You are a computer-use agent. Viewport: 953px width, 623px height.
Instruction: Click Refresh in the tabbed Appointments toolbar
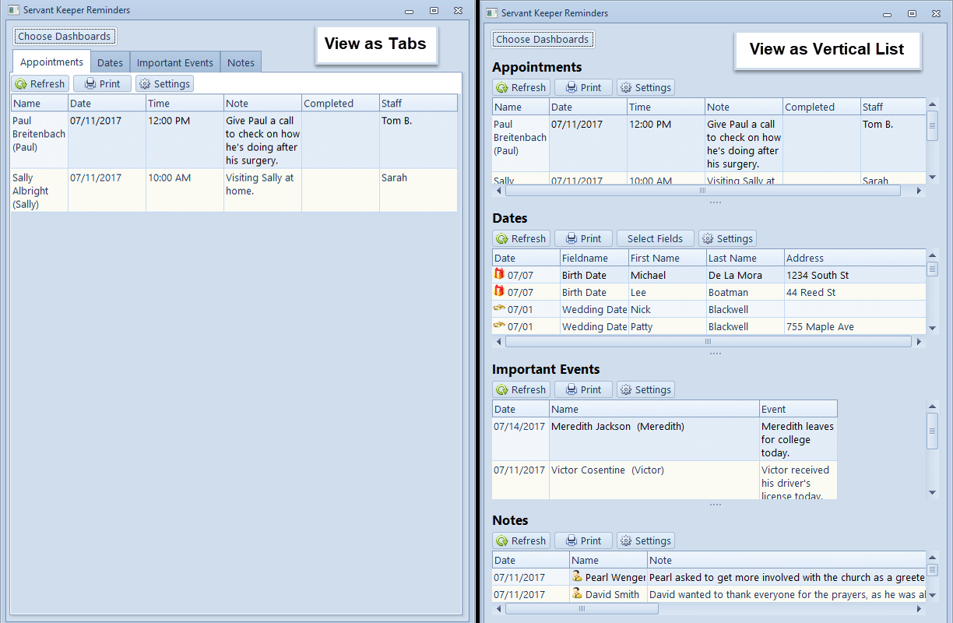(x=40, y=84)
